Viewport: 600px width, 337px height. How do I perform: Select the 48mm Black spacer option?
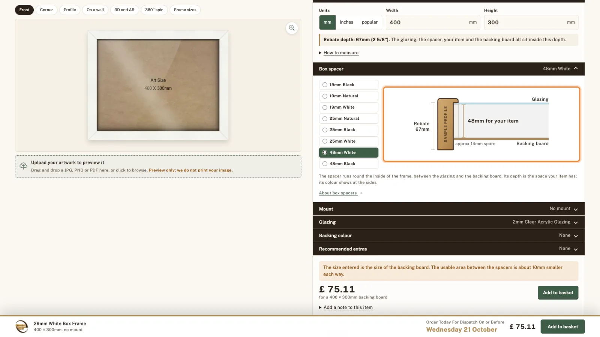[x=349, y=164]
